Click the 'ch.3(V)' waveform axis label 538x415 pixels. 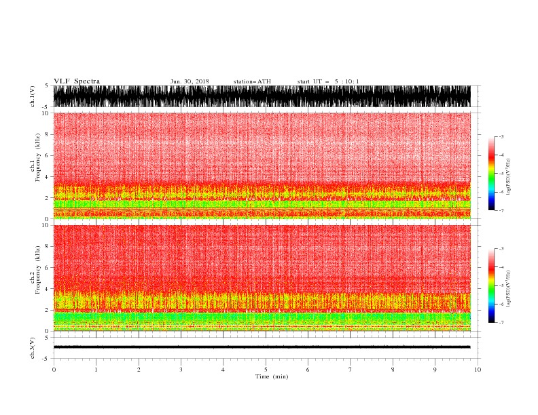[33, 348]
